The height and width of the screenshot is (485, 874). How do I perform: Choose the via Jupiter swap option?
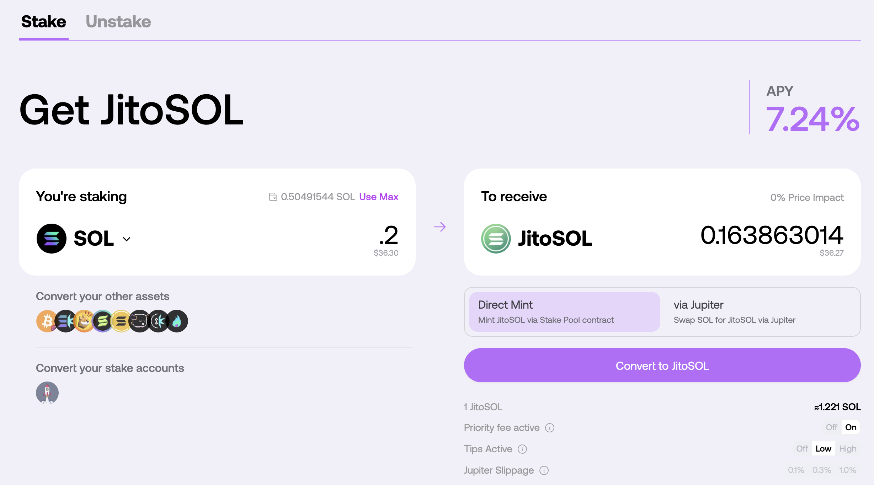(x=760, y=312)
